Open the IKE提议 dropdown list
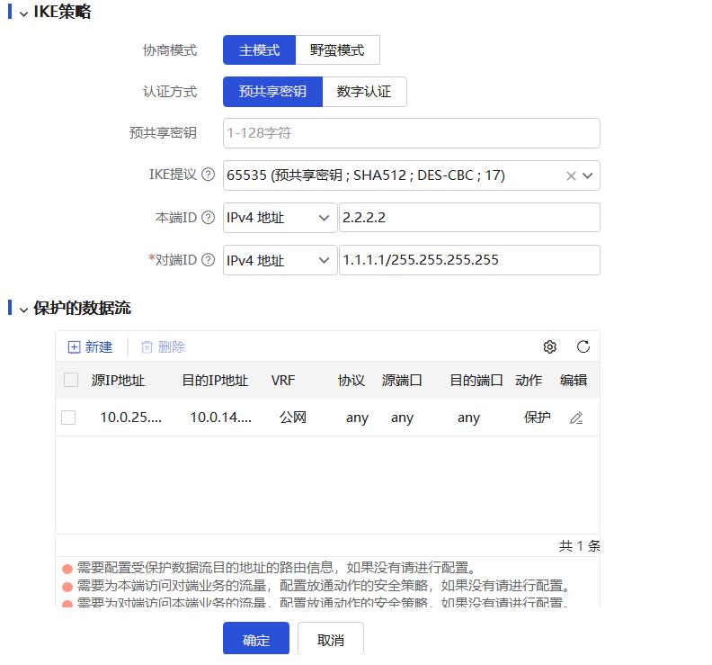The width and height of the screenshot is (712, 665). click(588, 175)
